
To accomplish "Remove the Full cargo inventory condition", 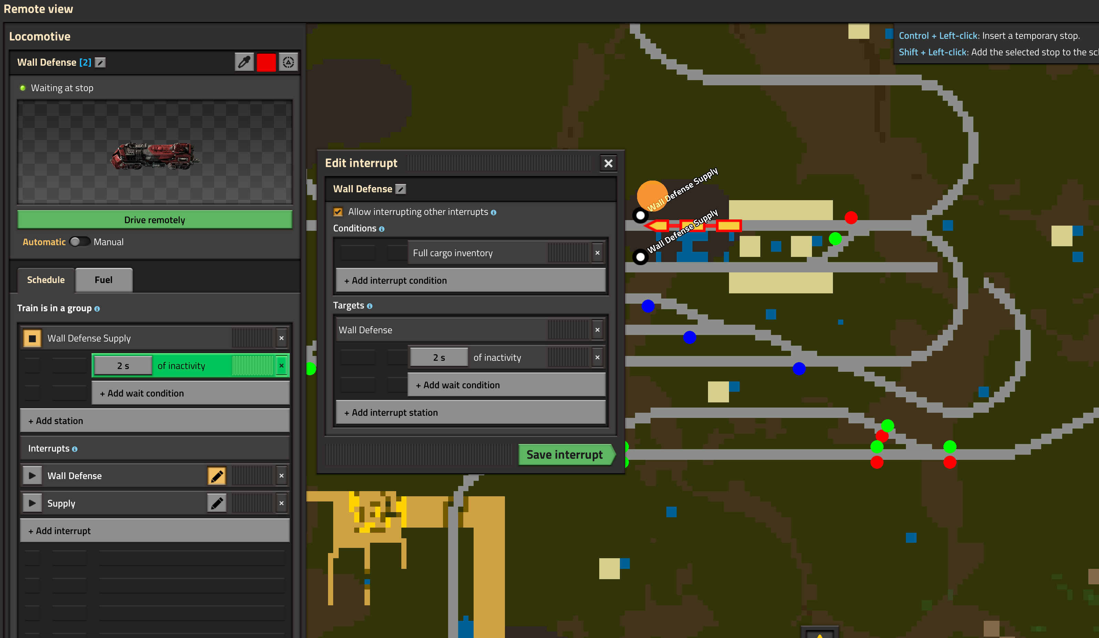I will [x=597, y=253].
